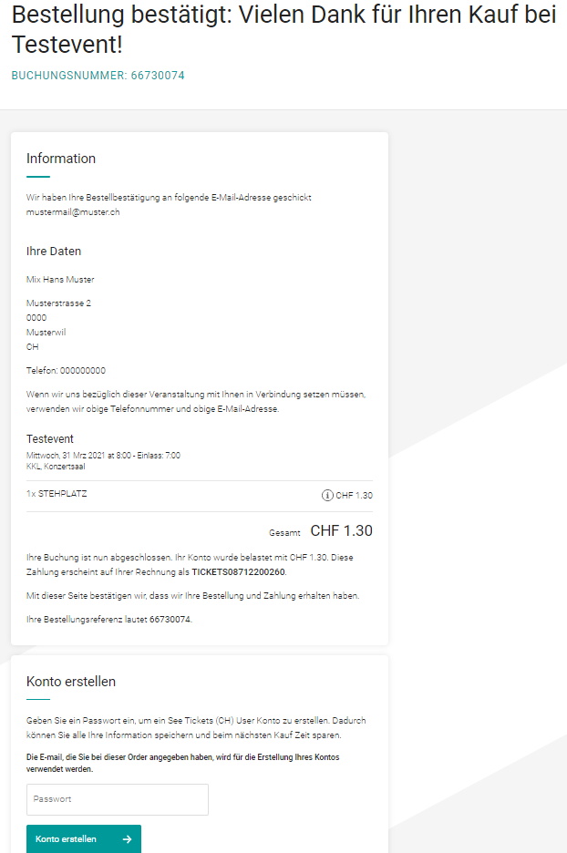The image size is (567, 853).
Task: Click the Bestellung bestätigt page title
Action: pos(283,29)
